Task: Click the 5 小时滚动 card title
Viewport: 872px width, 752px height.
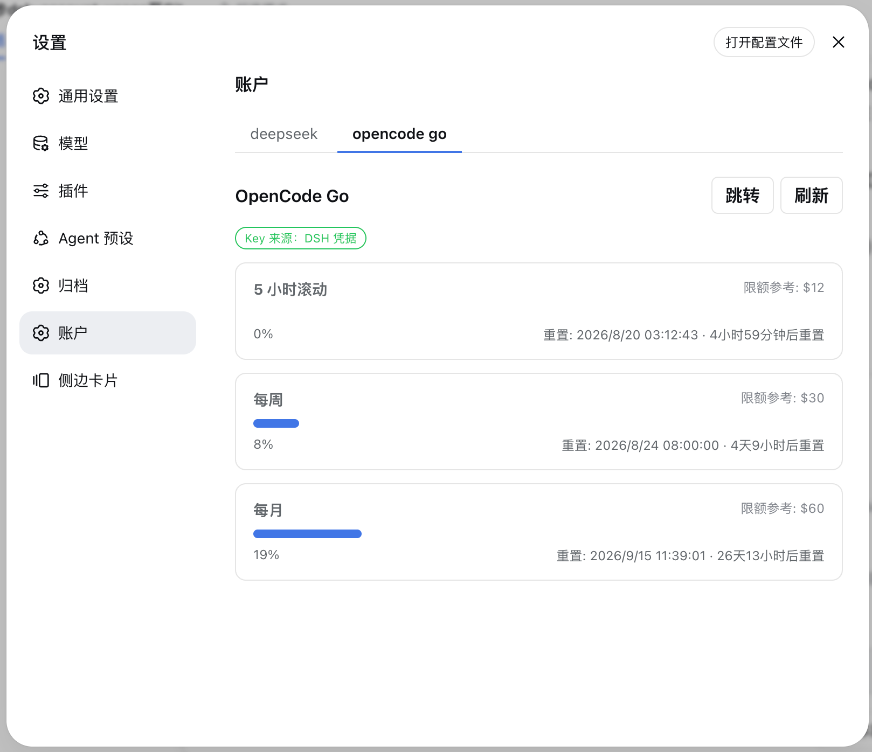Action: click(x=290, y=290)
